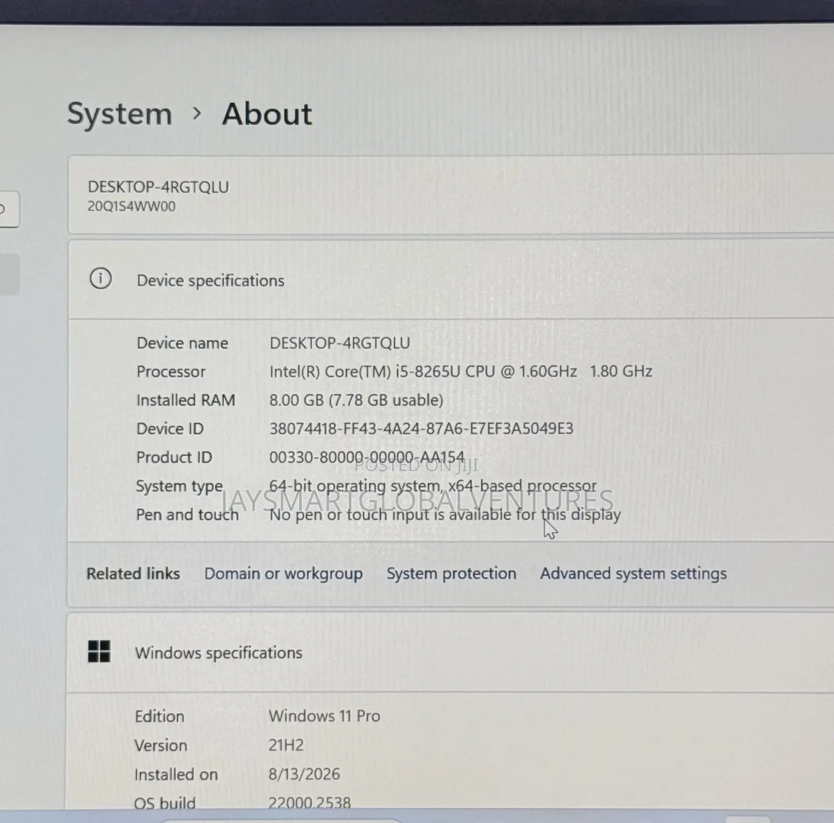Image resolution: width=834 pixels, height=823 pixels.
Task: Collapse the Windows specifications section header
Action: tap(450, 652)
